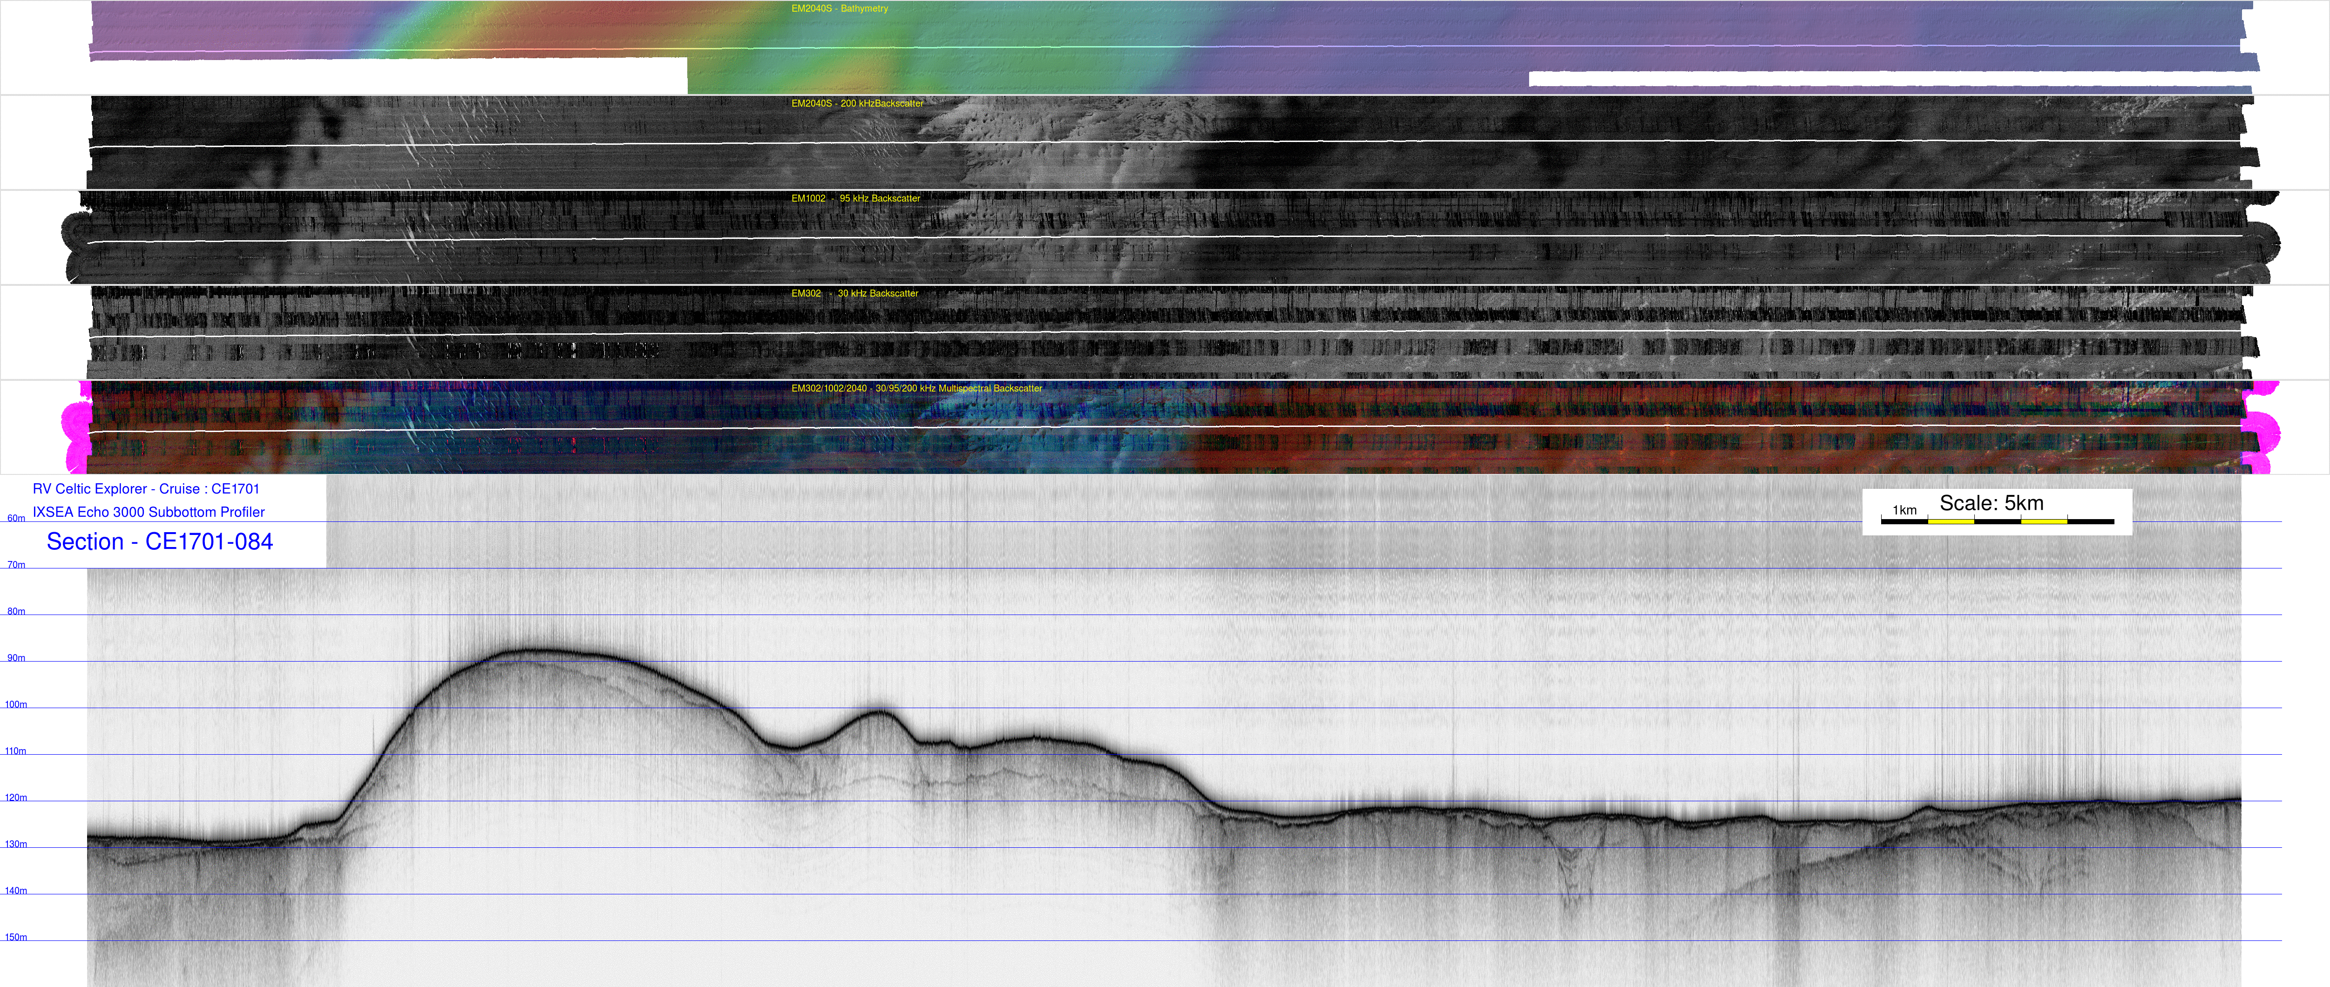Click the 150m depth label

[x=16, y=937]
